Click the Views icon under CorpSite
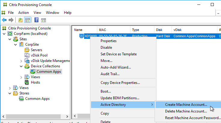 27,77
